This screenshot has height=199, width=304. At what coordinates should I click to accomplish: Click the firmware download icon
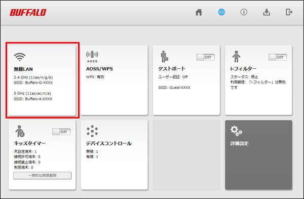pyautogui.click(x=267, y=12)
